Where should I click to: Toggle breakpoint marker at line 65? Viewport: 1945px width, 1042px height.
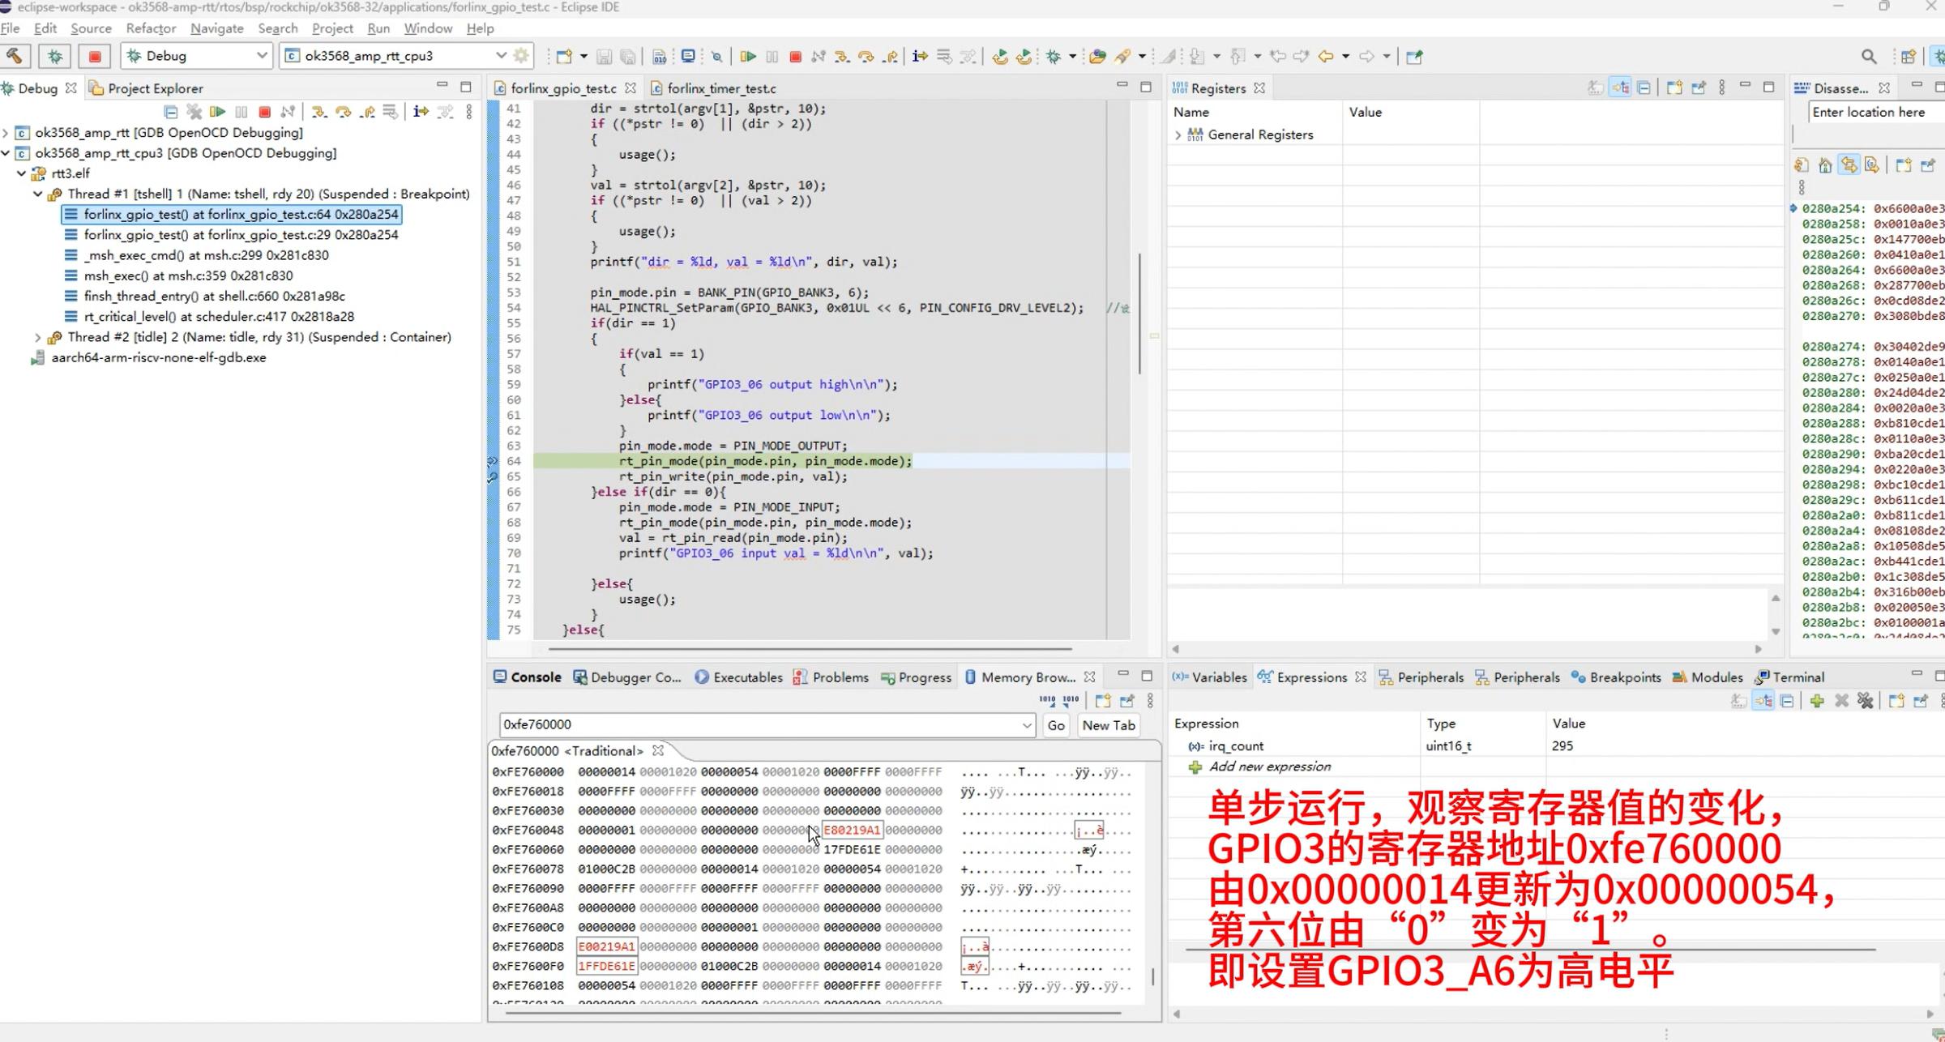(x=493, y=477)
